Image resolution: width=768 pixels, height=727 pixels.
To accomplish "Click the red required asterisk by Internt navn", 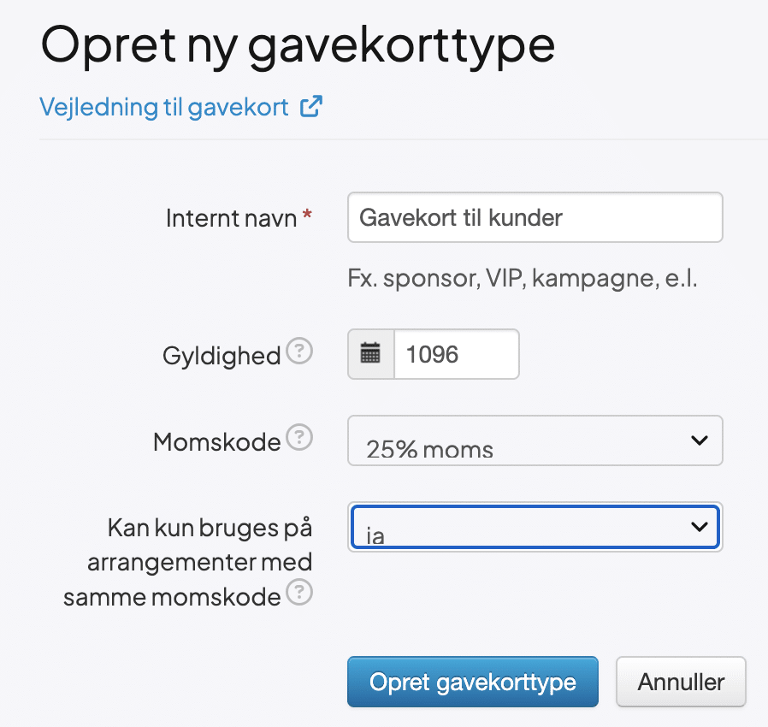I will point(307,219).
